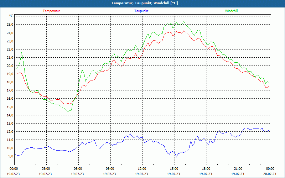Click the 13,0 y-axis value
This screenshot has width=285, height=178.
pyautogui.click(x=10, y=123)
